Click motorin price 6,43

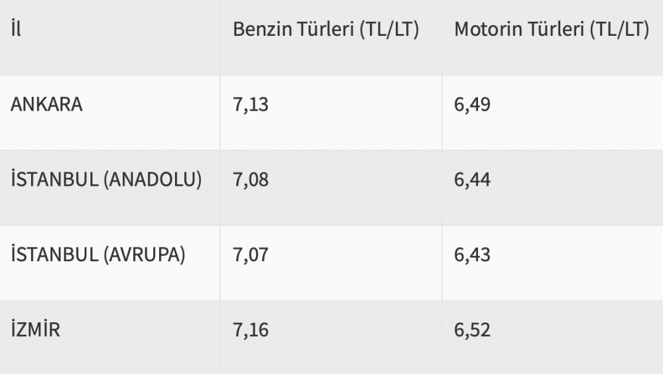pos(472,255)
